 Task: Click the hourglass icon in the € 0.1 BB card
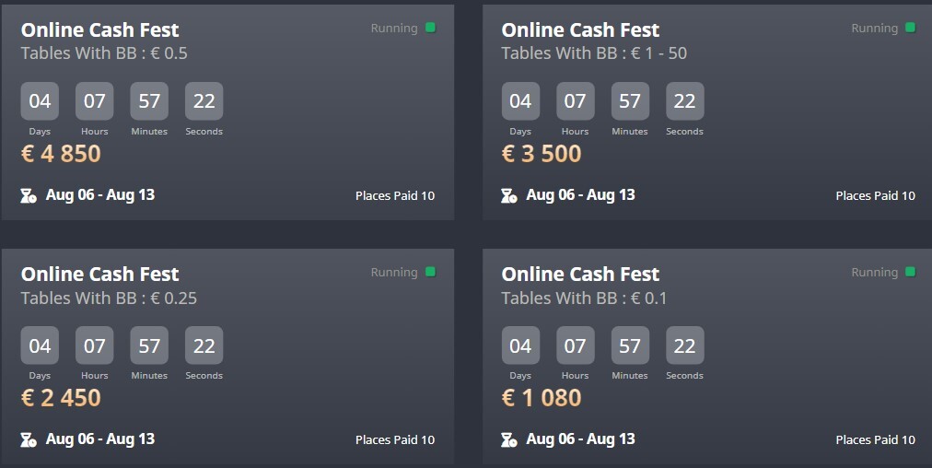[x=509, y=439]
